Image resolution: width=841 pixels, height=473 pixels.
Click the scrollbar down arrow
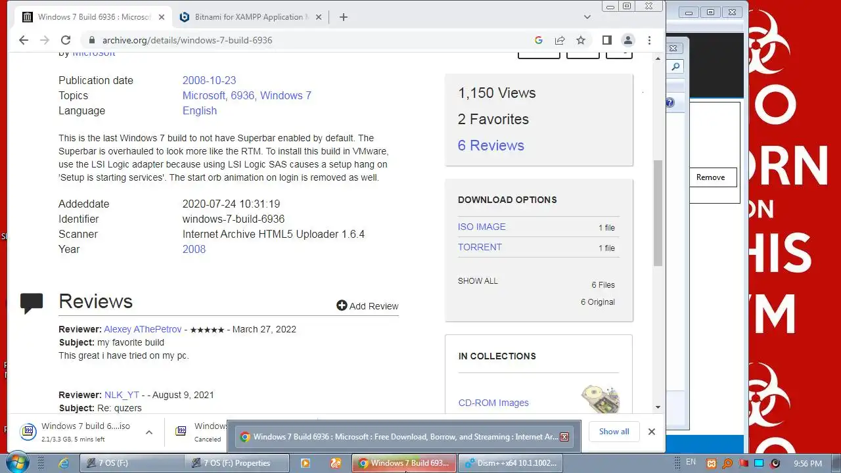(658, 407)
